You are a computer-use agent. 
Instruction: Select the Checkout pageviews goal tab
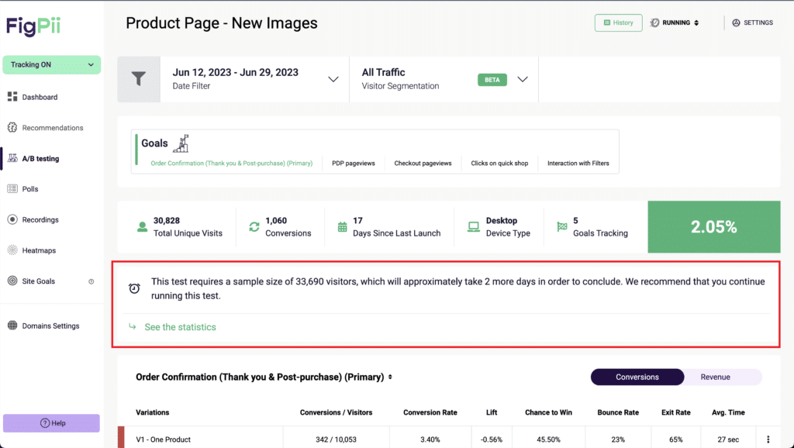point(423,163)
